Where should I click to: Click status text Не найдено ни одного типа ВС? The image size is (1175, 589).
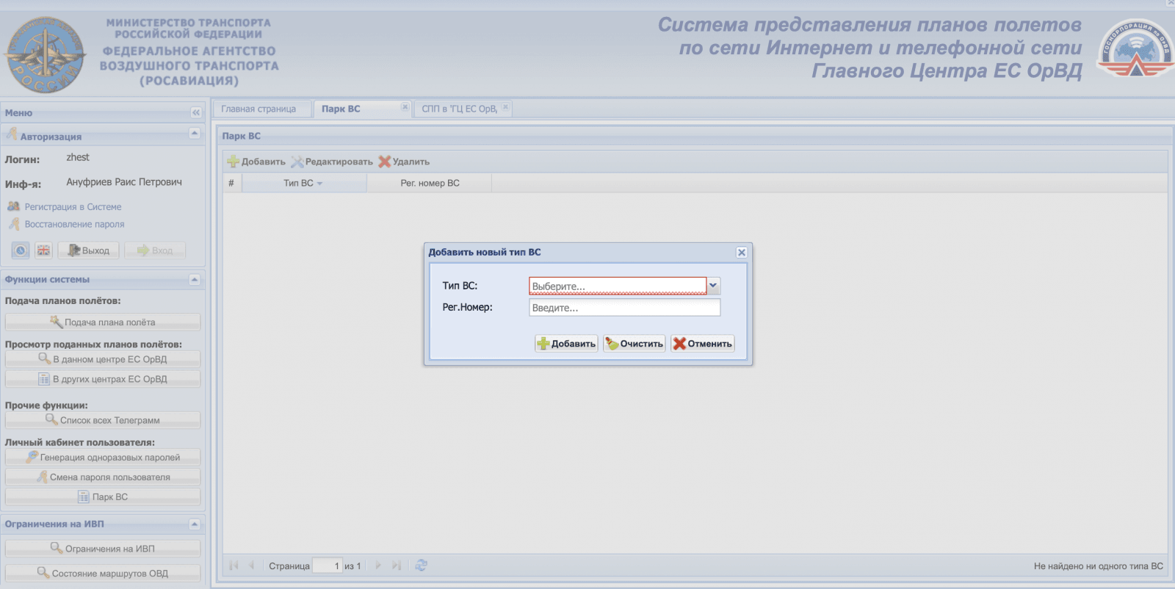pos(1098,566)
